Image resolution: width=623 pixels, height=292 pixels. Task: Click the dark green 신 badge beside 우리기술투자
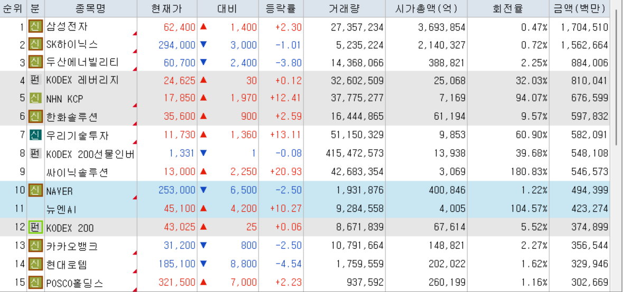35,135
